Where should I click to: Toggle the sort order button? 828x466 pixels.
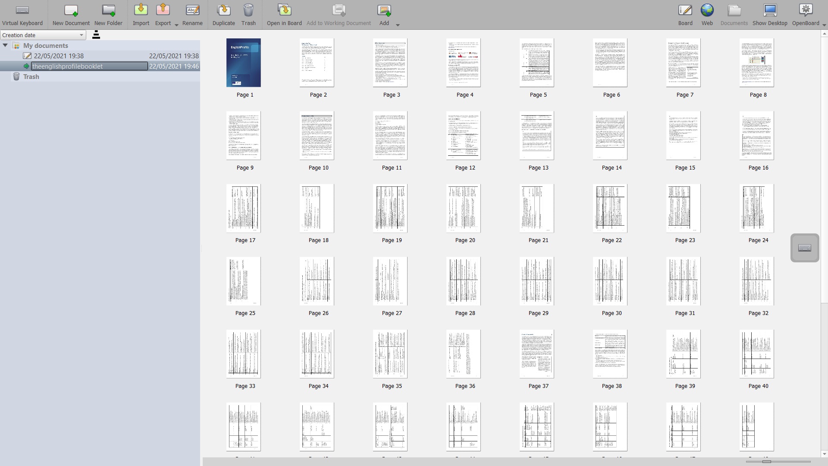tap(96, 35)
